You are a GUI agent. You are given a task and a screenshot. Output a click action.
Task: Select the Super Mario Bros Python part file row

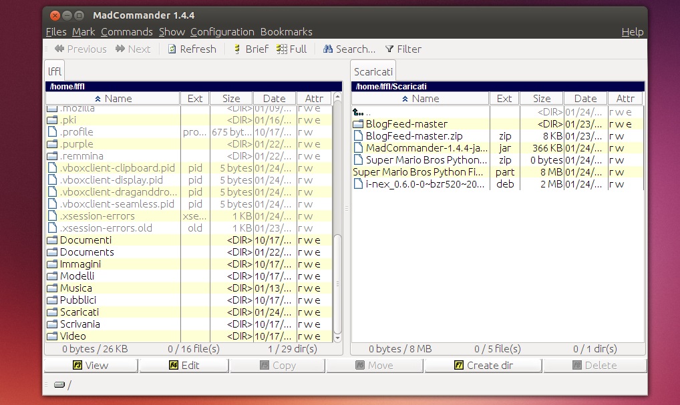(498, 172)
